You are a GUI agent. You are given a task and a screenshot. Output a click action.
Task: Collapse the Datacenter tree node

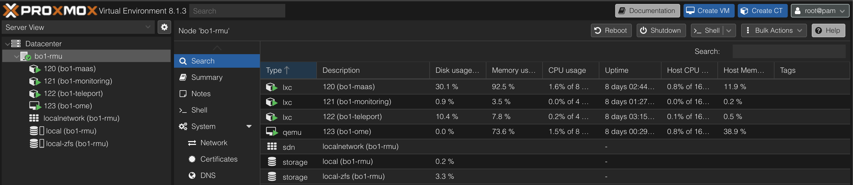pyautogui.click(x=7, y=44)
